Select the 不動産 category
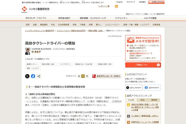Screen dimensions: 186x124 [x=82, y=24]
